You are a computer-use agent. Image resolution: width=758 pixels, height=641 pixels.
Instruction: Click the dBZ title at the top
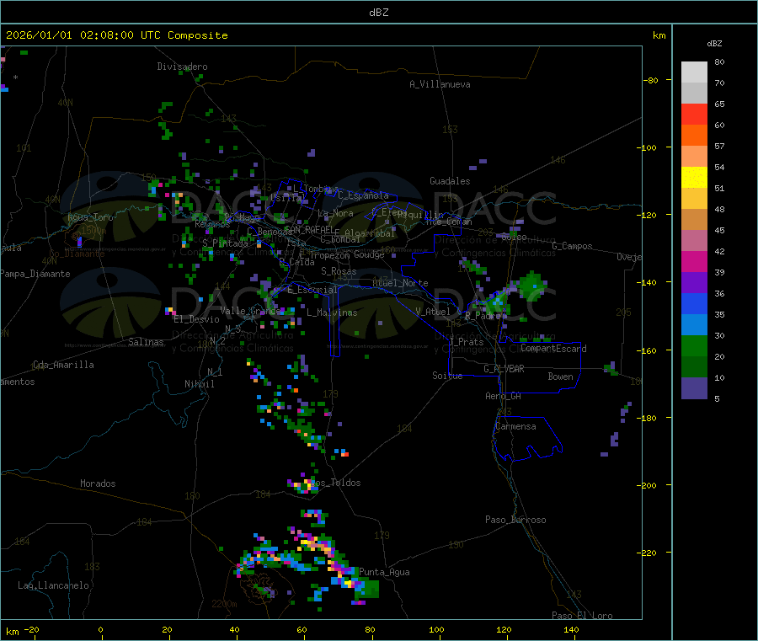point(378,13)
